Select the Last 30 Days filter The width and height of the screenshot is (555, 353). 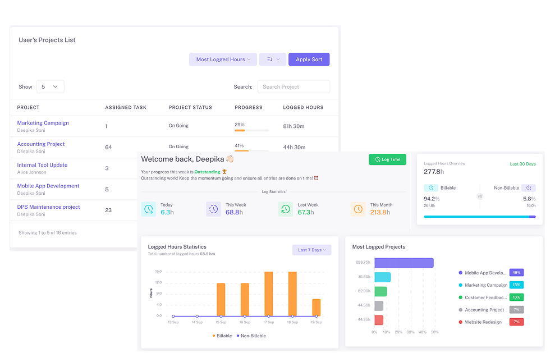coord(522,163)
